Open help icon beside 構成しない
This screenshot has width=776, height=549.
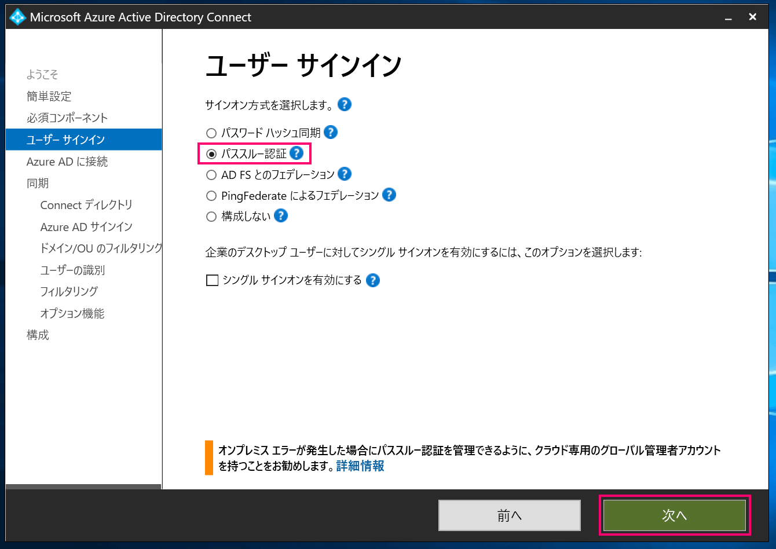coord(281,216)
